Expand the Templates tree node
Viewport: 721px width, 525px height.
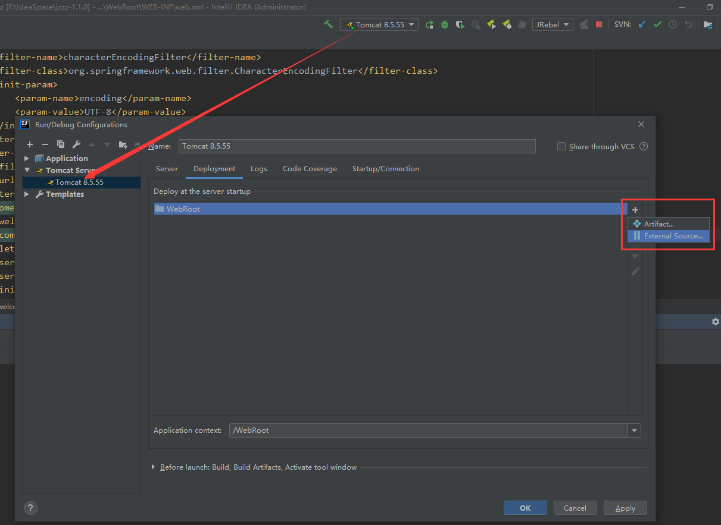[27, 194]
